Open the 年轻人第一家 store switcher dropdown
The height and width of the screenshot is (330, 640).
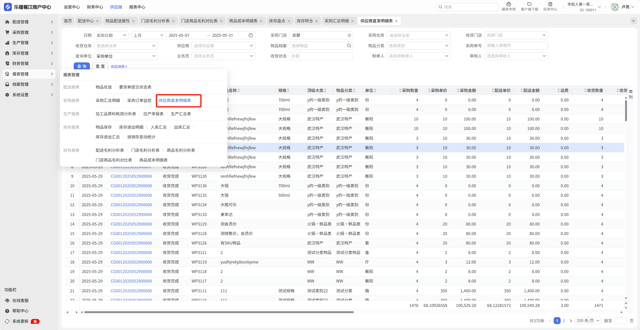pyautogui.click(x=584, y=7)
